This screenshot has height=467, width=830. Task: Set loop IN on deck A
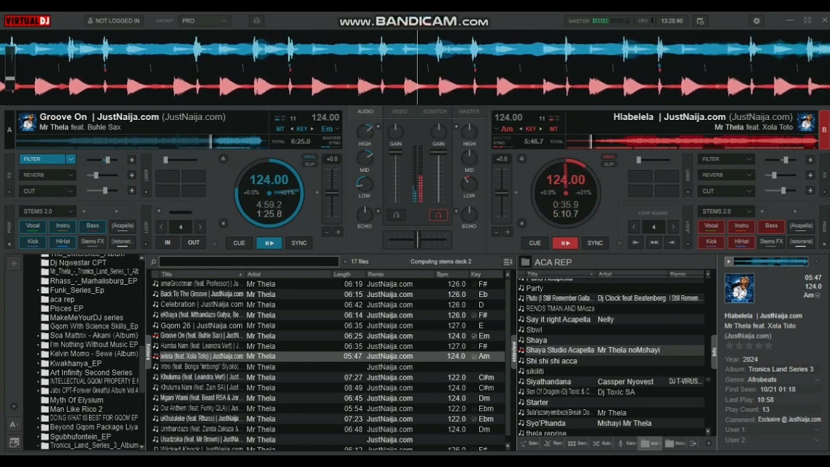point(167,243)
